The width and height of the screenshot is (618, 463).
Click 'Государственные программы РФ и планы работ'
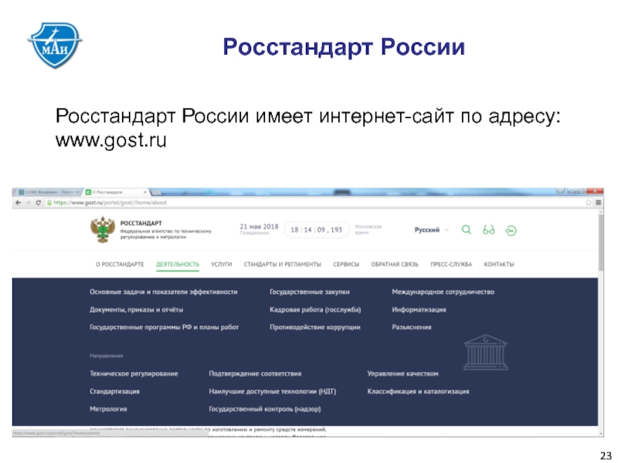coord(164,327)
